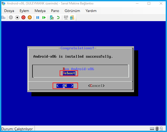
Task: Minimize the virtual machine connection window
Action: click(x=137, y=3)
